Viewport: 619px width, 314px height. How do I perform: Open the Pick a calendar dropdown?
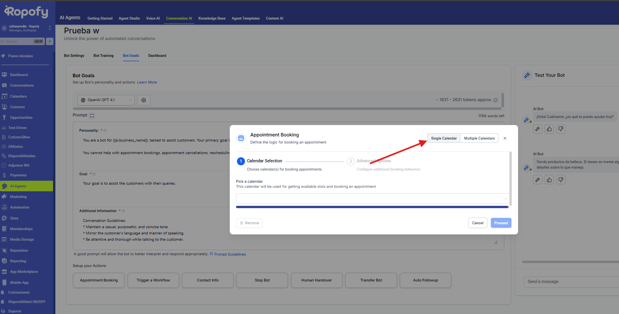[x=372, y=199]
